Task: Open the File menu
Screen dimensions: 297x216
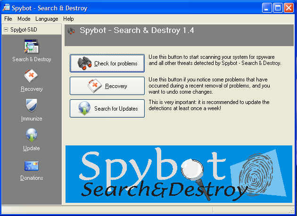Action: pyautogui.click(x=8, y=19)
